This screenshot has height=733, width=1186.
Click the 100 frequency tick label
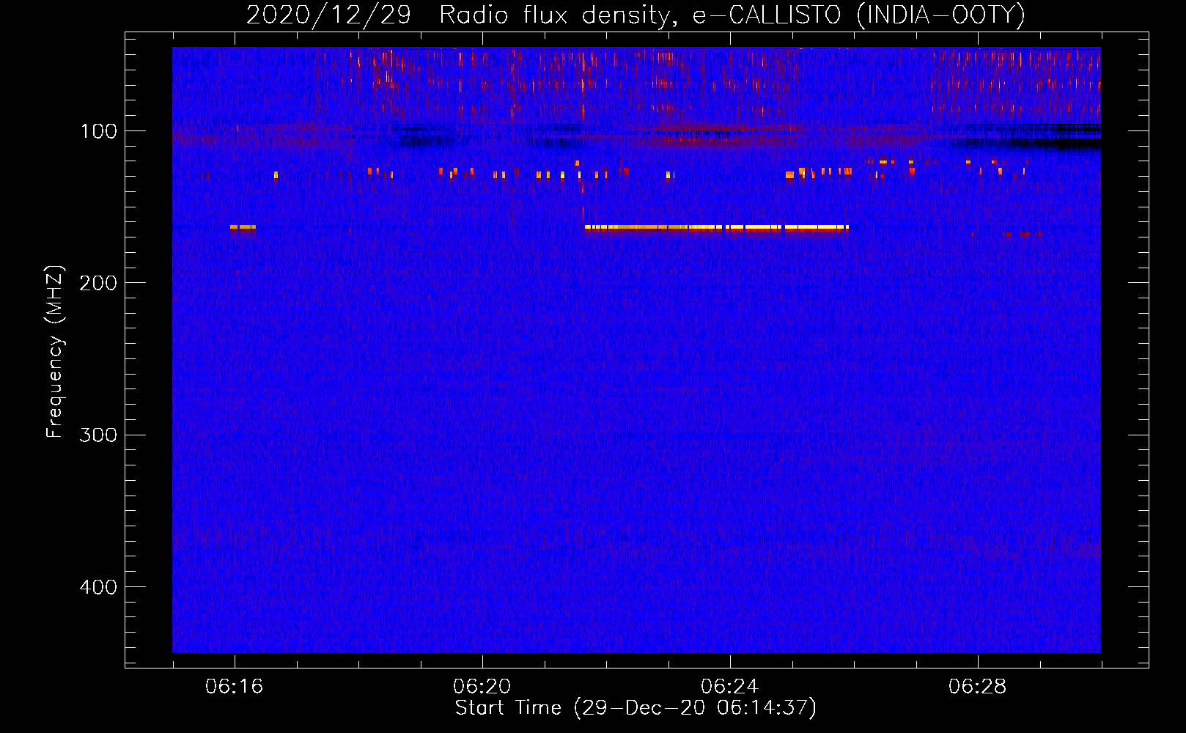coord(99,132)
